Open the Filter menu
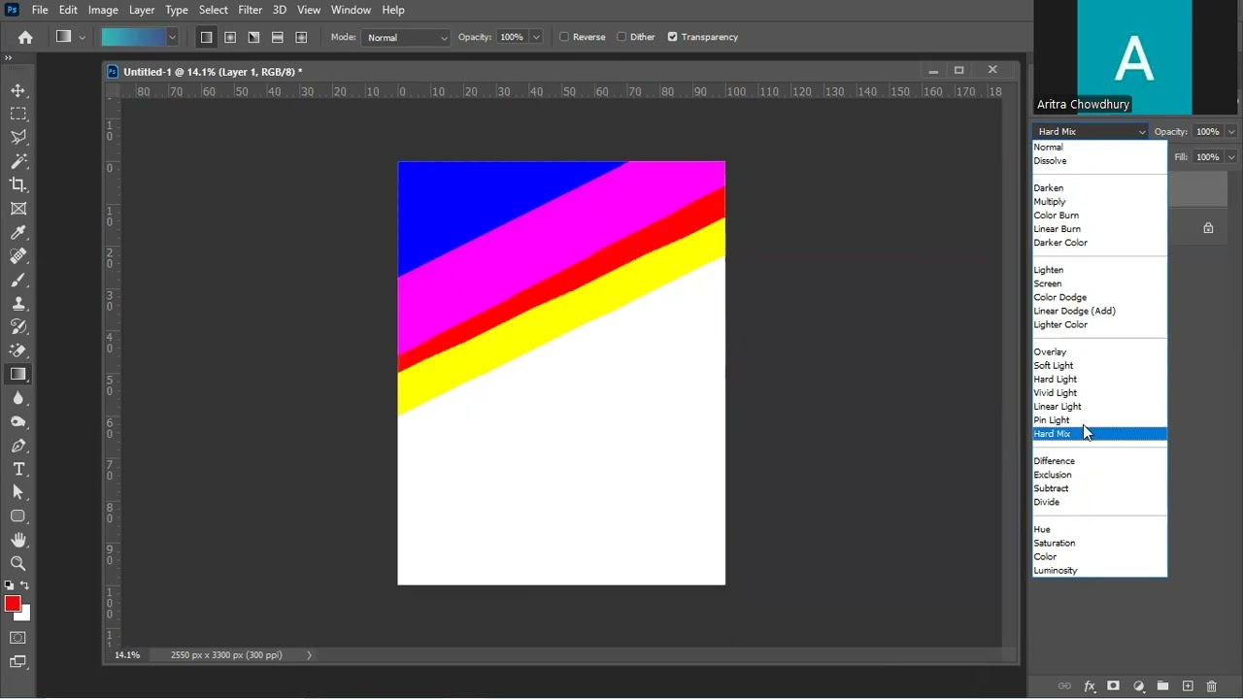Viewport: 1243px width, 699px height. [x=250, y=10]
